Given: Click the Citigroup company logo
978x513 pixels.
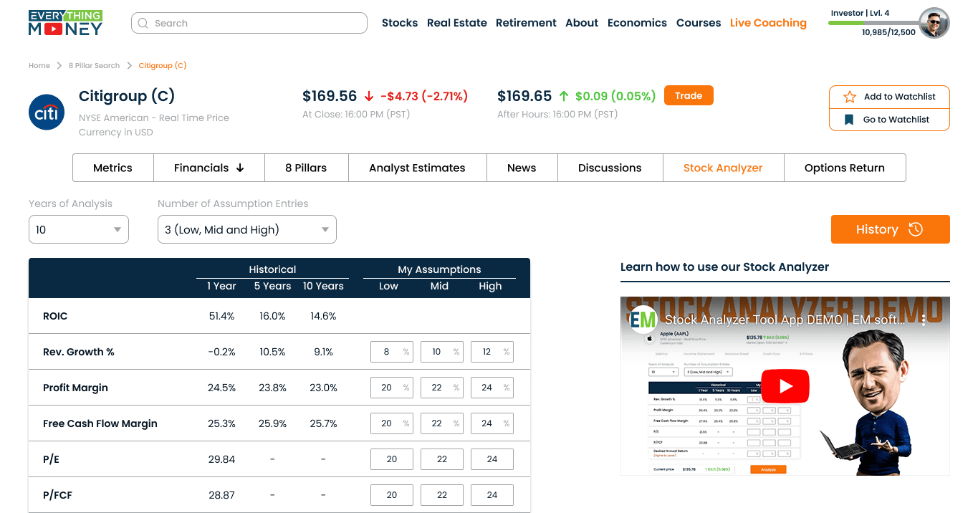Looking at the screenshot, I should (46, 112).
